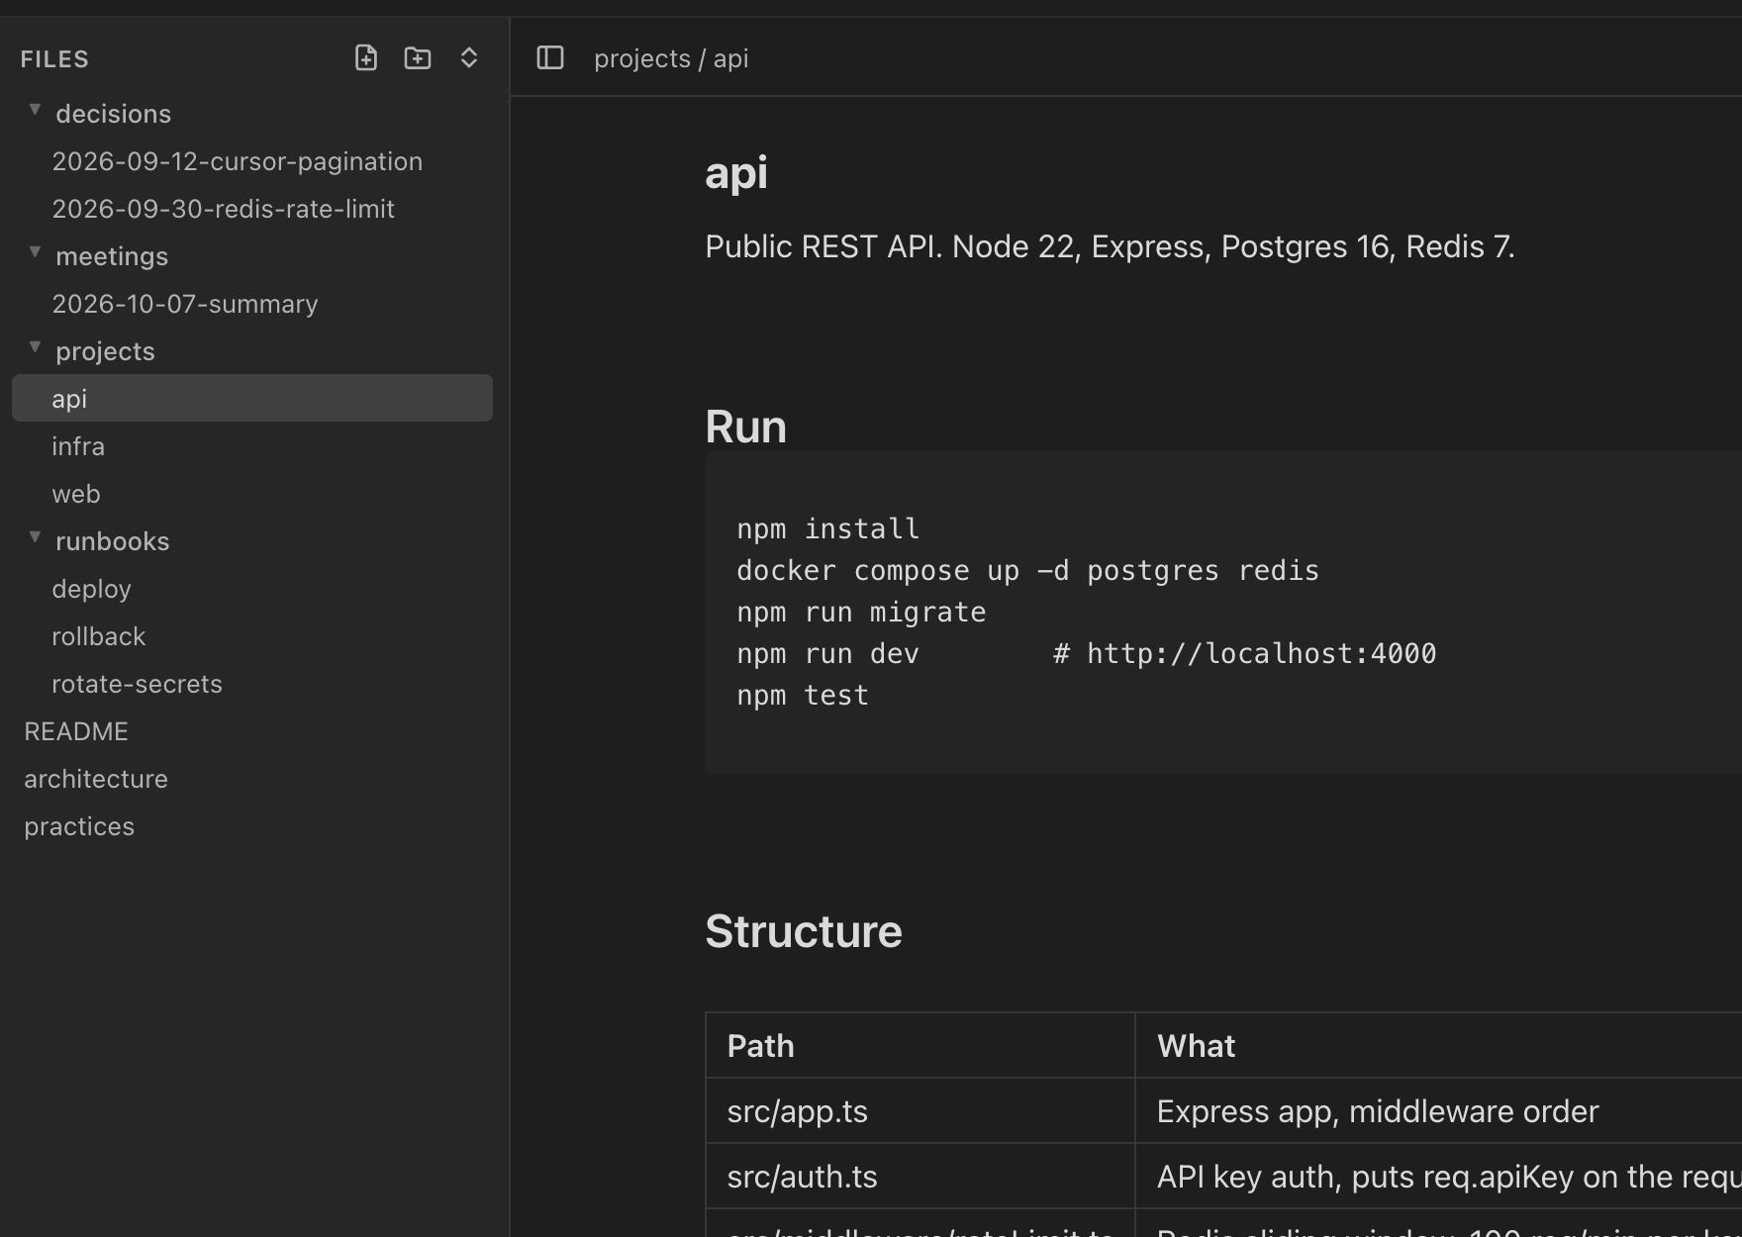The width and height of the screenshot is (1742, 1237).
Task: Click the 'Public REST API' description paragraph
Action: click(1110, 246)
